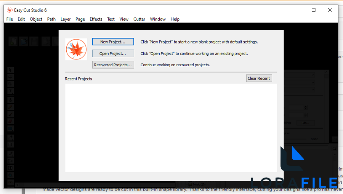Minimize the Easy Cut Studio window
This screenshot has width=343, height=194.
[x=298, y=10]
